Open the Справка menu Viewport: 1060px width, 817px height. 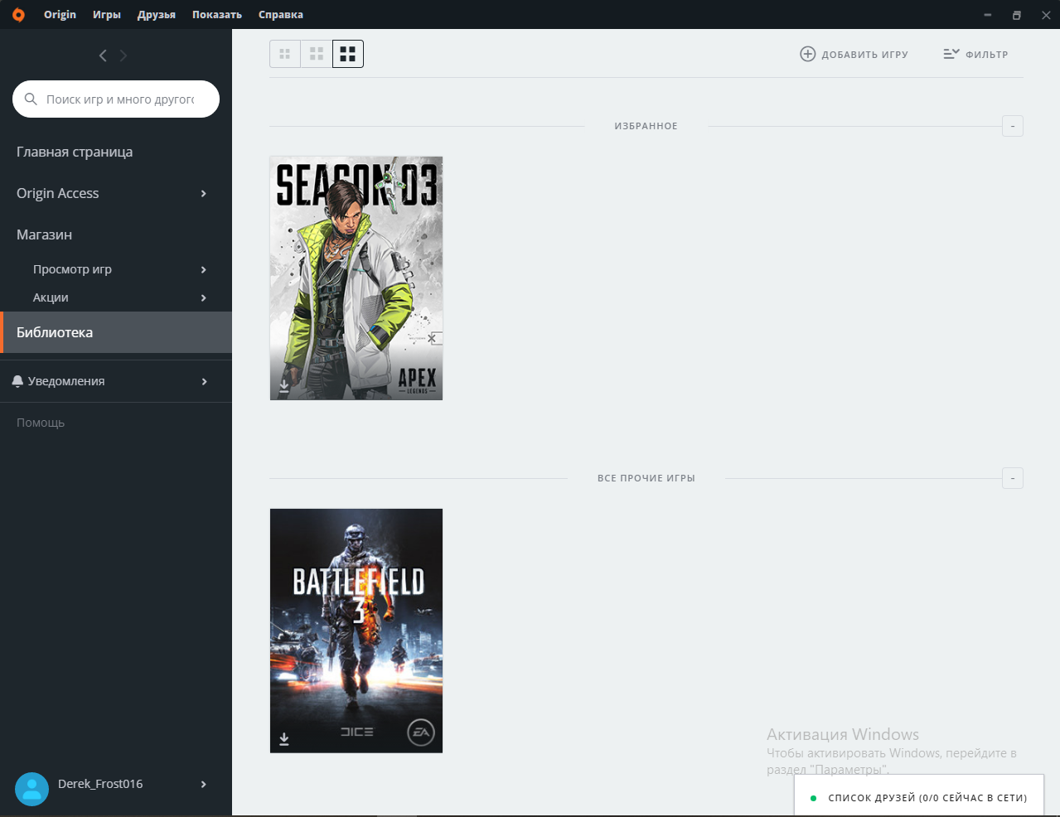click(281, 15)
